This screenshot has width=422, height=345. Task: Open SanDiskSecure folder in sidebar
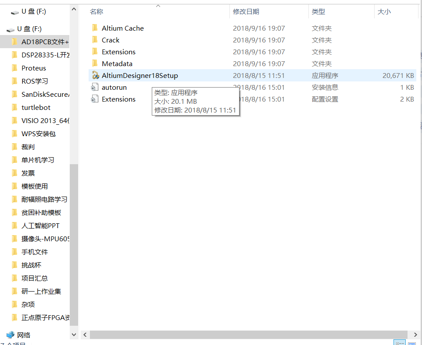click(x=45, y=94)
